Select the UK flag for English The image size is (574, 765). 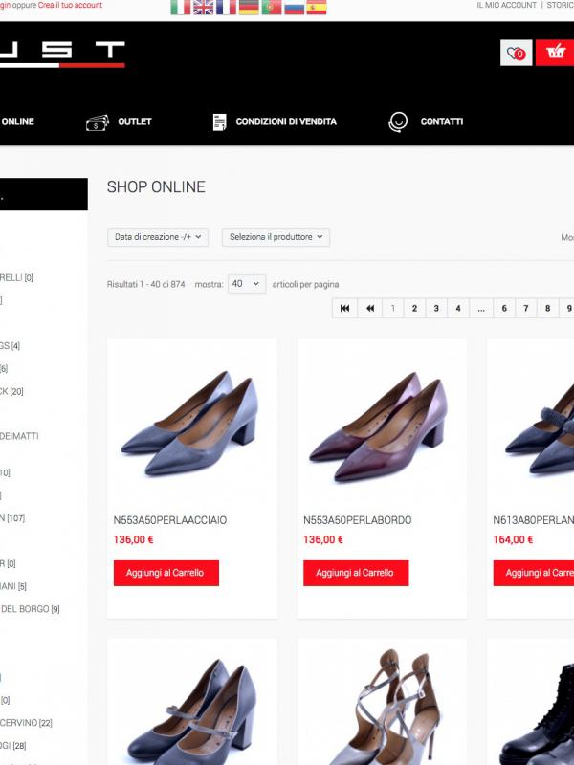coord(204,8)
